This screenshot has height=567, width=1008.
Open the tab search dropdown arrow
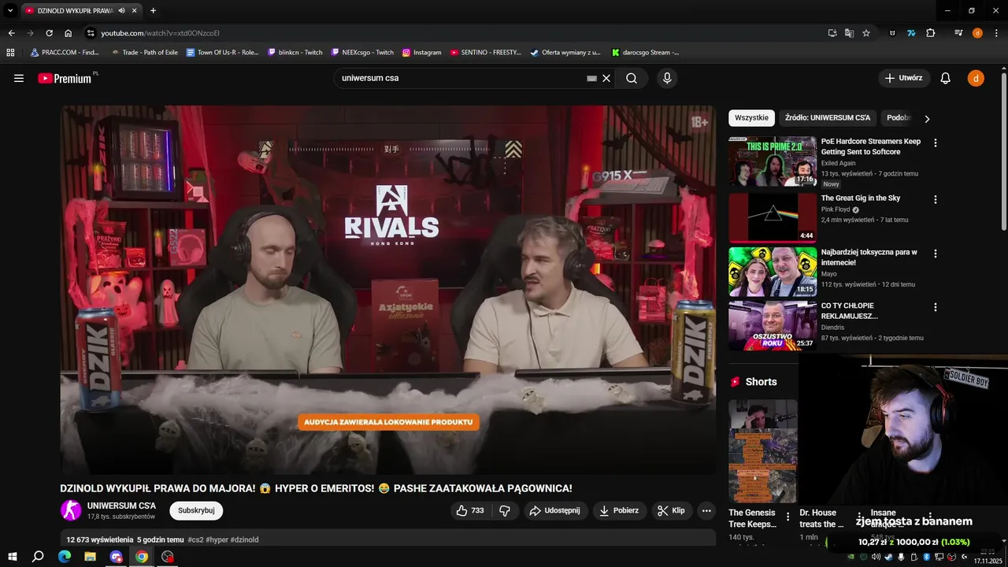point(10,11)
